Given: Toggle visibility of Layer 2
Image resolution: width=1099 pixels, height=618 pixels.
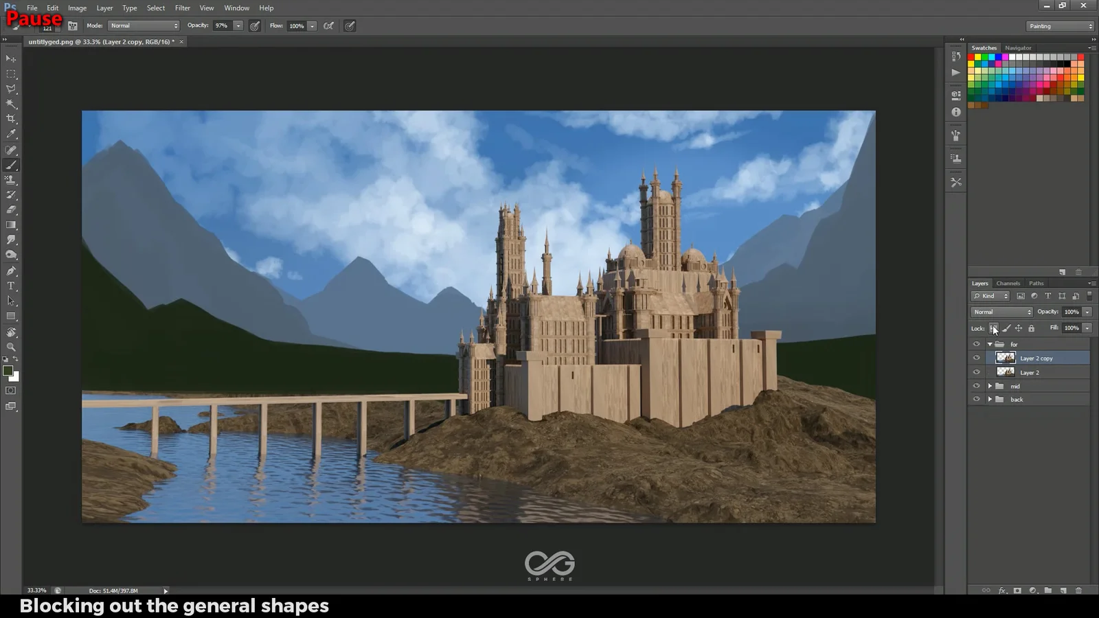Looking at the screenshot, I should click(976, 371).
